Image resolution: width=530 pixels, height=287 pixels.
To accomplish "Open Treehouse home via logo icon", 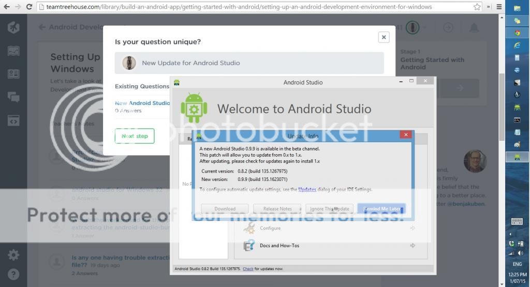I will (13, 27).
